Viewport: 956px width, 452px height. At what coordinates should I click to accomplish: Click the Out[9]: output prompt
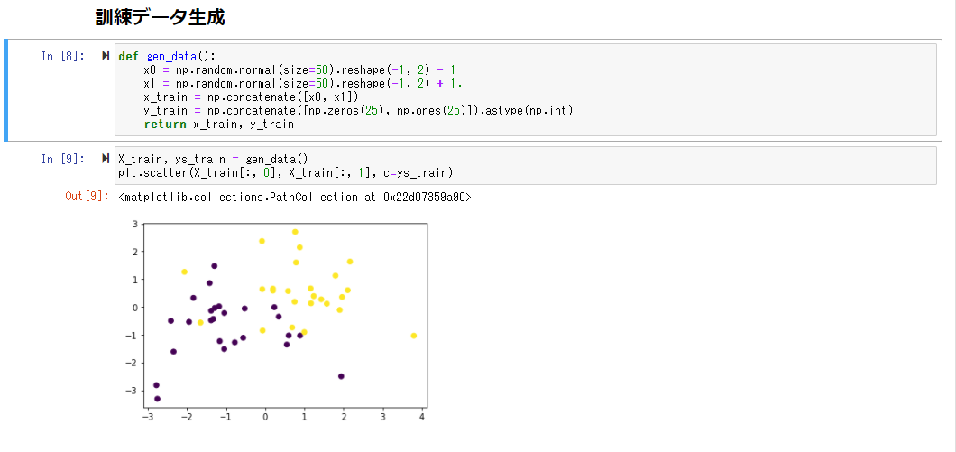[87, 197]
